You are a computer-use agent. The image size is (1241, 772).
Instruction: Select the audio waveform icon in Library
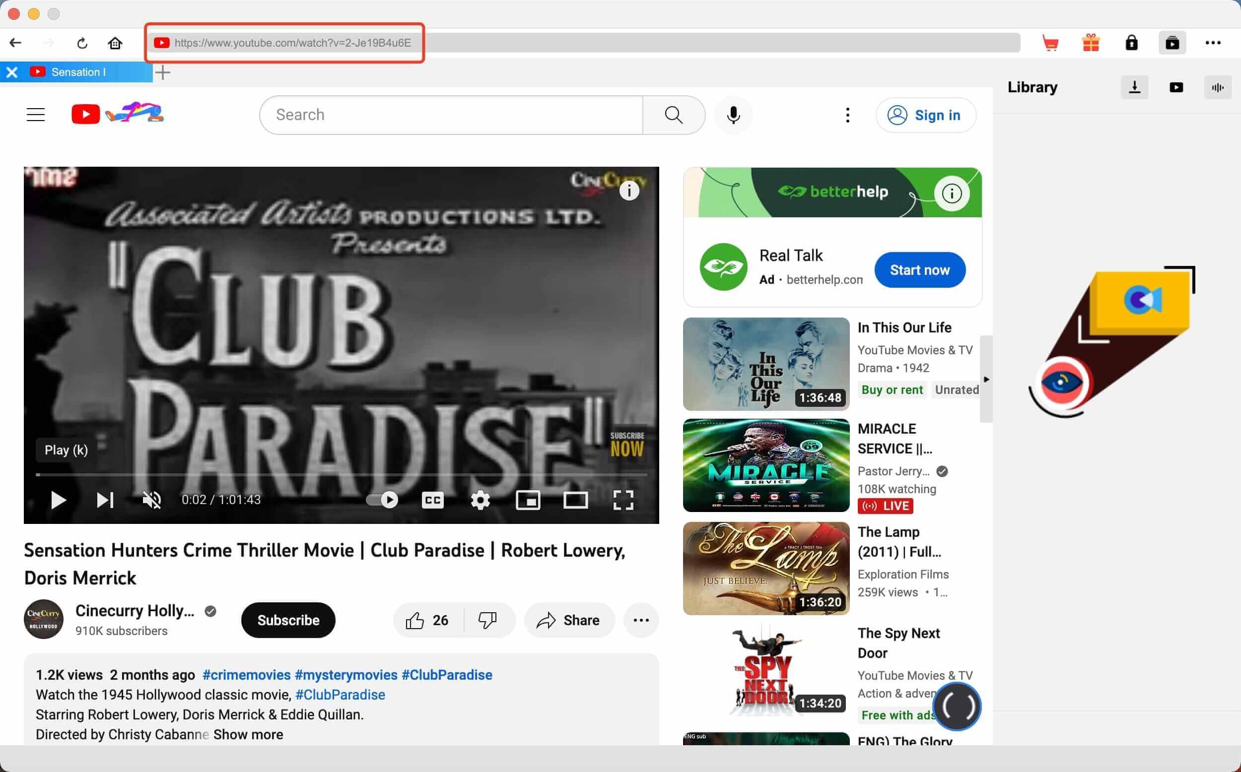1218,87
